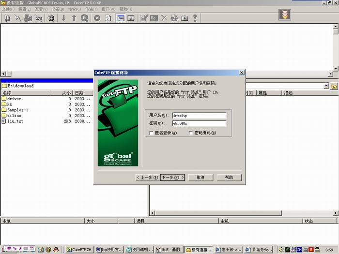Toggle the 密码掩码(M) password mask checkbox
The width and height of the screenshot is (339, 254).
pyautogui.click(x=191, y=133)
